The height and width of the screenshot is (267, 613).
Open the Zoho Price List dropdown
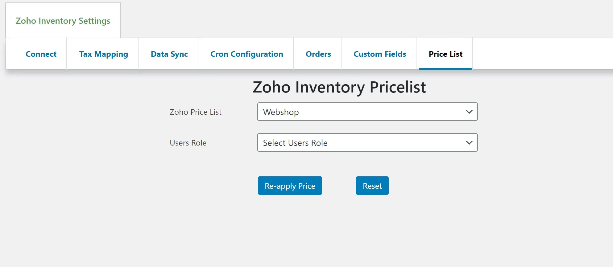click(x=367, y=112)
